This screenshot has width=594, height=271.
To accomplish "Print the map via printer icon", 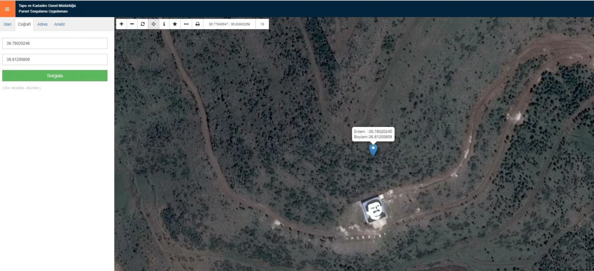I will coord(198,24).
